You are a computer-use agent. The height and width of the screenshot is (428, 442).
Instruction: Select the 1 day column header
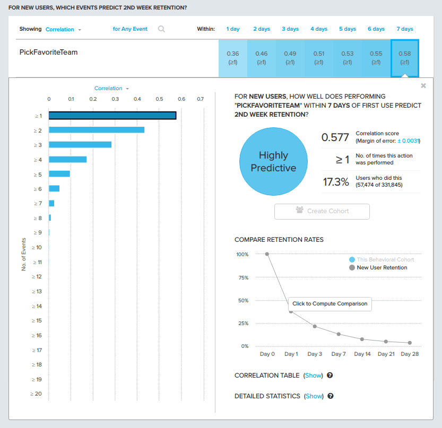233,29
